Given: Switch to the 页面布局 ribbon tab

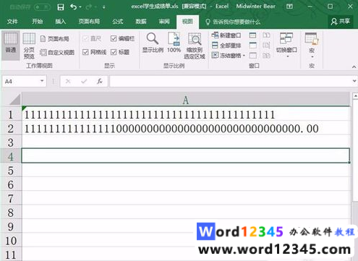Looking at the screenshot, I should coord(89,22).
